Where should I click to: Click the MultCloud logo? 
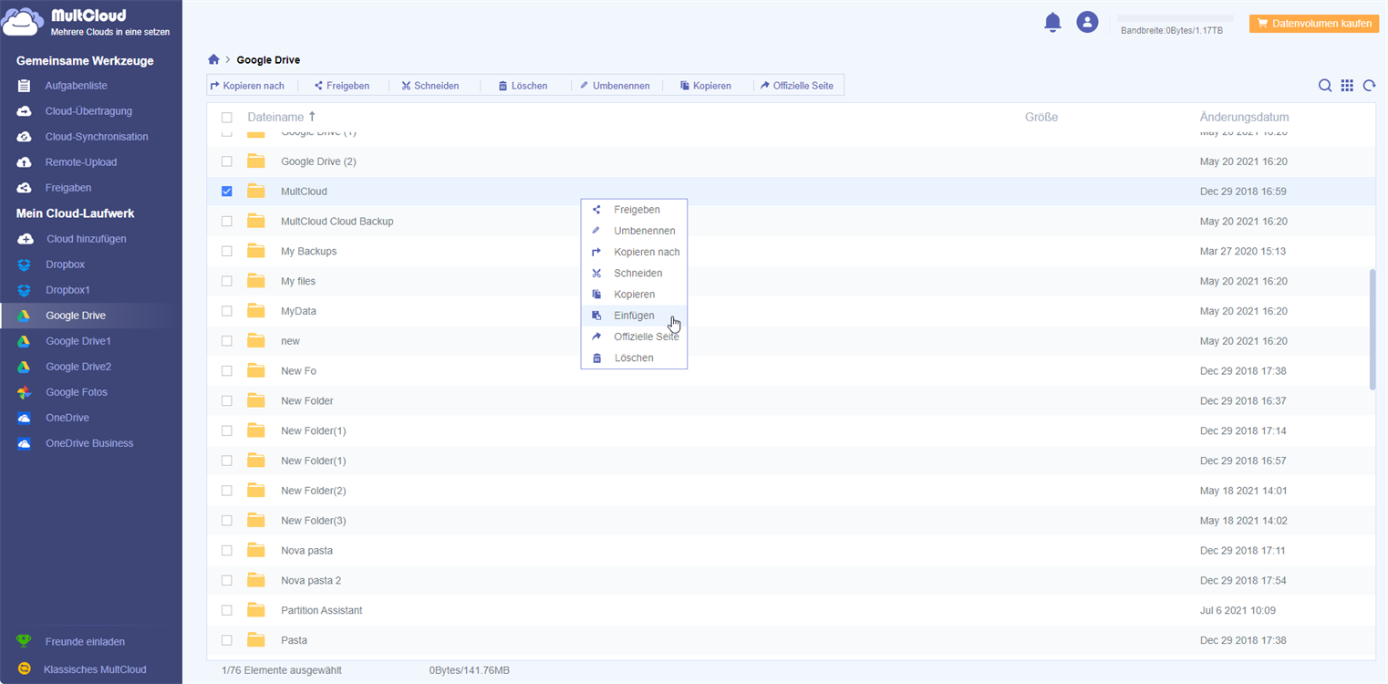pyautogui.click(x=87, y=22)
